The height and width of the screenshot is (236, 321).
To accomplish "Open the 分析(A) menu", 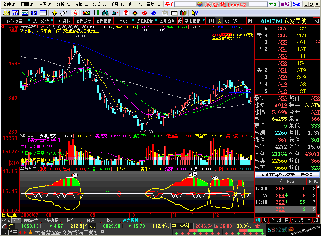I will coord(64,4).
